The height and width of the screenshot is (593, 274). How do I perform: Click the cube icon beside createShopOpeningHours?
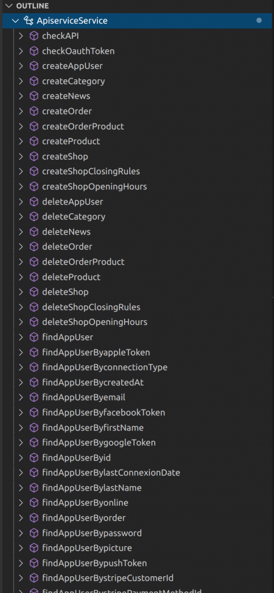coord(34,186)
